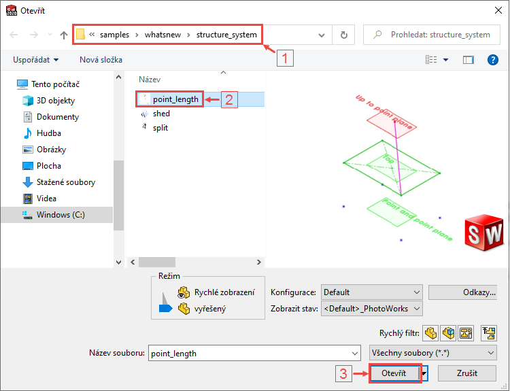Click the navigation pane scroll-up arrow
The width and height of the screenshot is (510, 391).
coord(118,77)
